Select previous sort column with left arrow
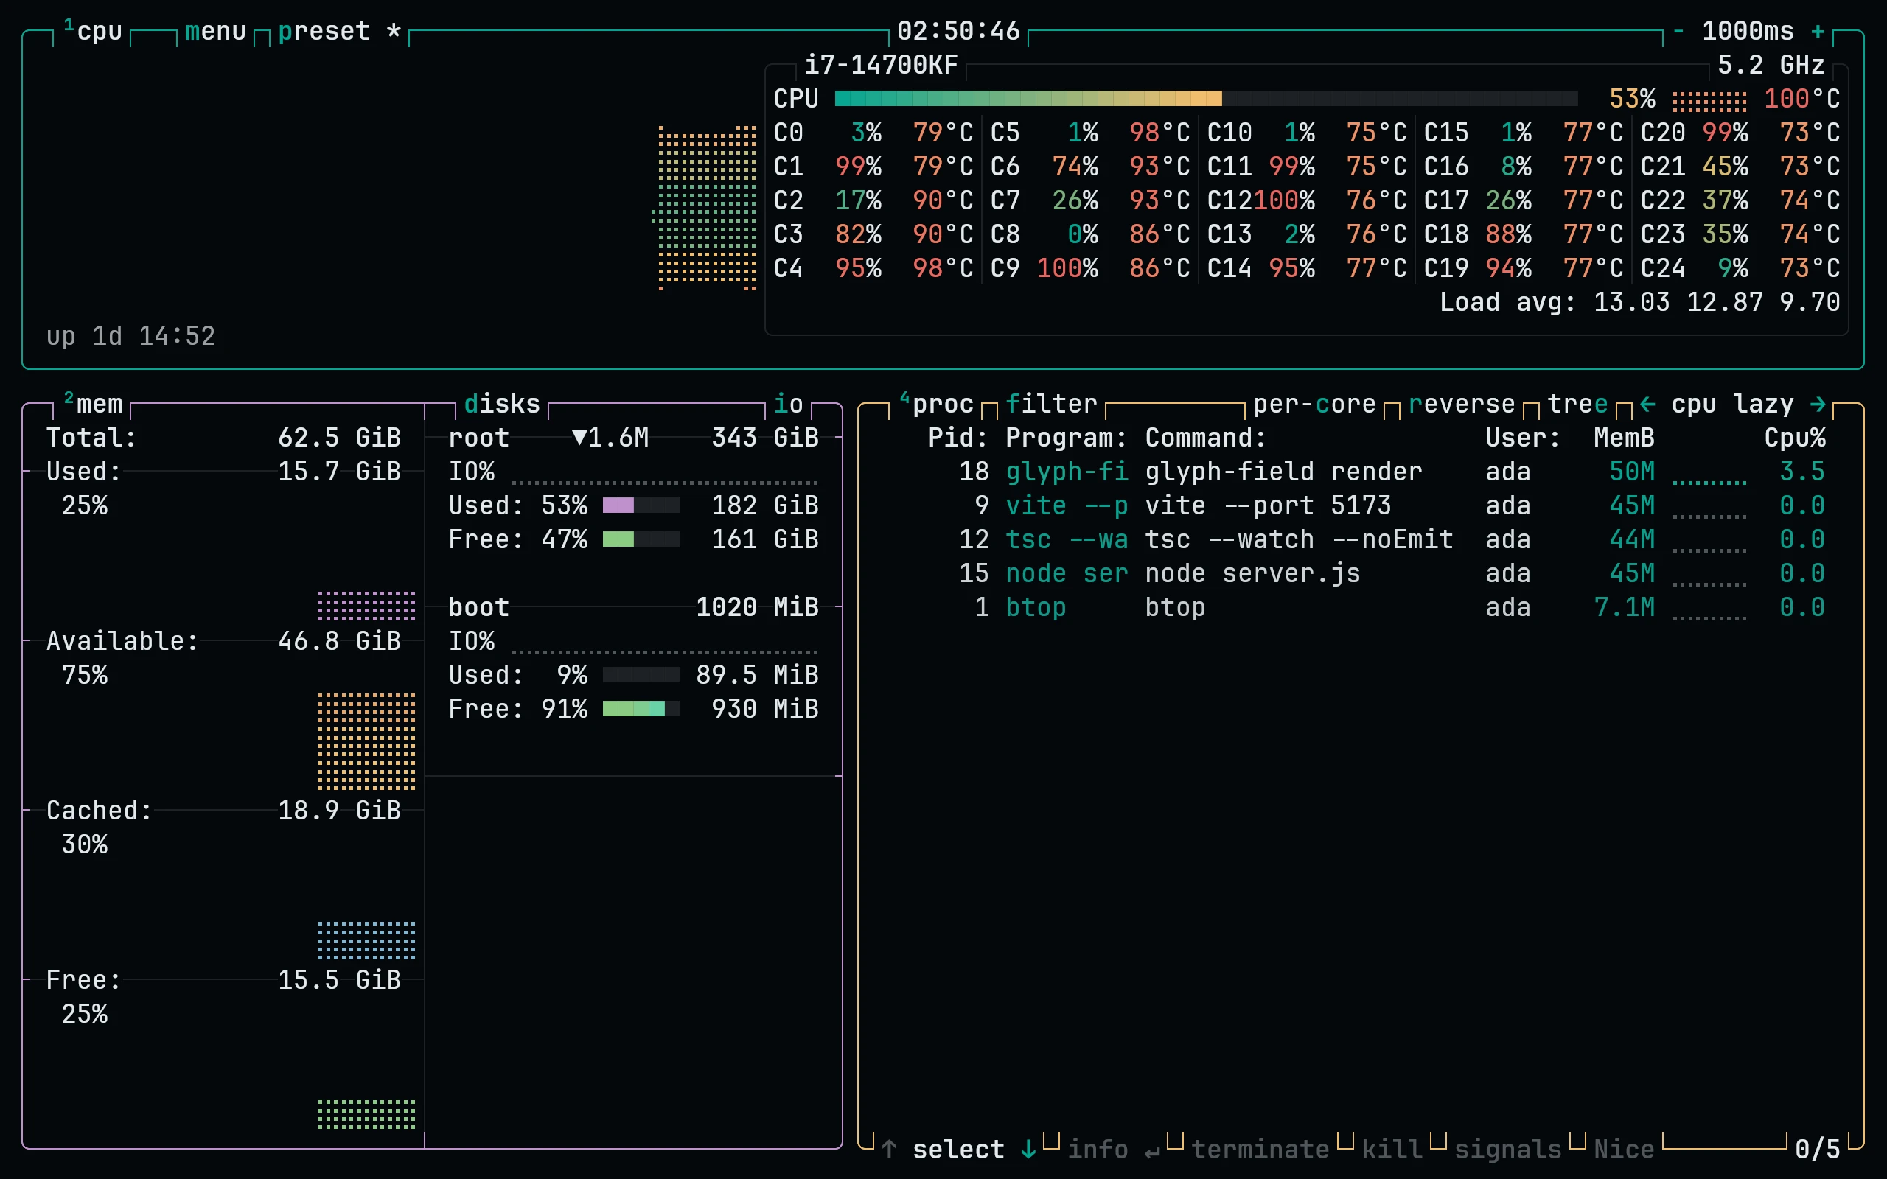 [1647, 404]
